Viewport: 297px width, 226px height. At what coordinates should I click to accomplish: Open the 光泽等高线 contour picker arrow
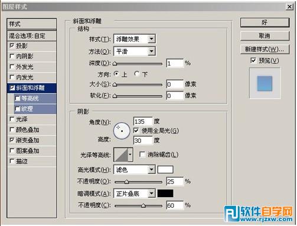click(130, 155)
